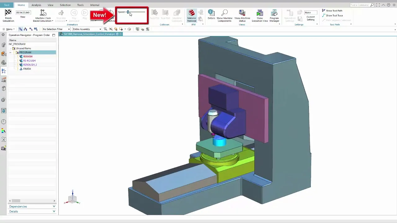
Task: Open navigator settings gear icon
Action: [x=3, y=35]
